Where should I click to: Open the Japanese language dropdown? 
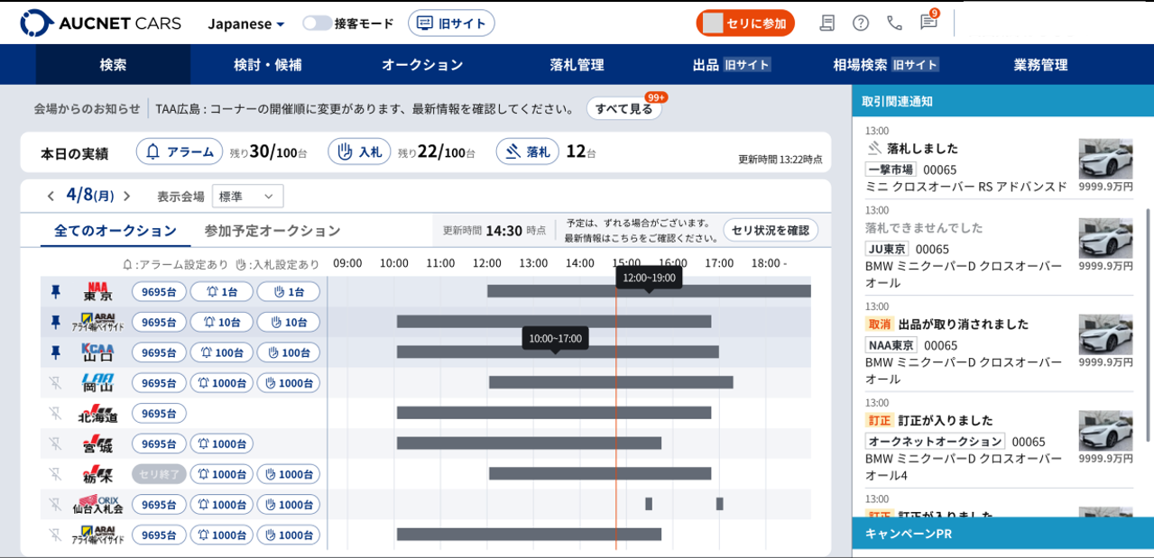pos(246,23)
